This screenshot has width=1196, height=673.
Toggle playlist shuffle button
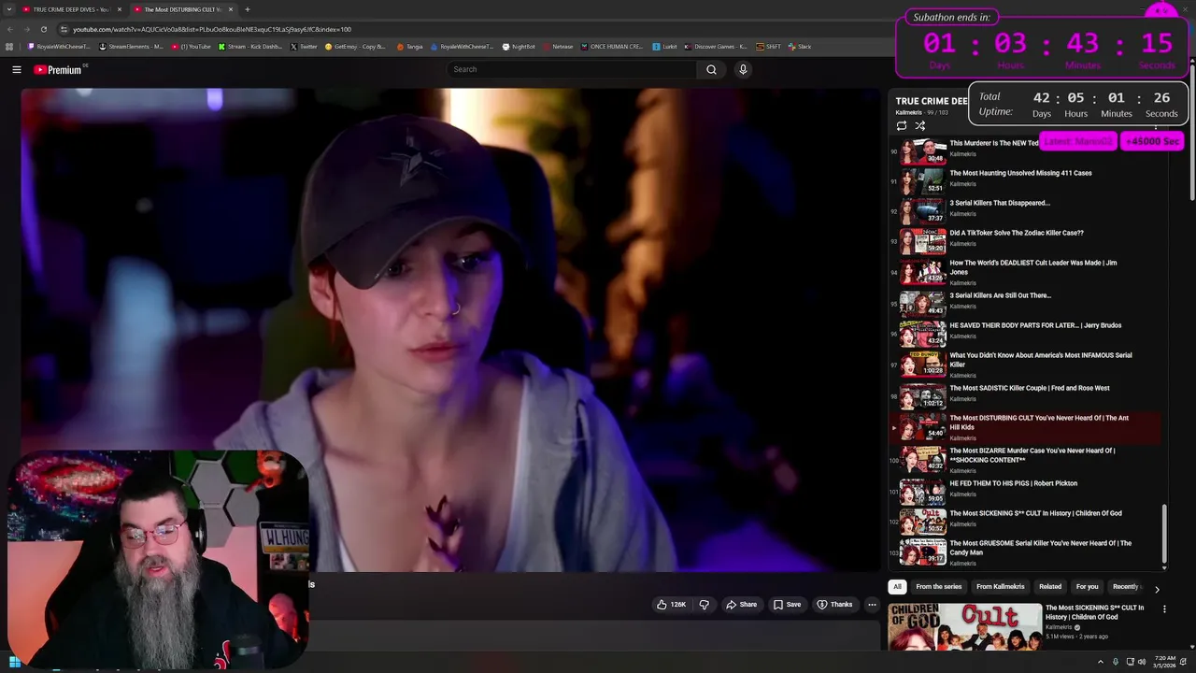click(920, 126)
